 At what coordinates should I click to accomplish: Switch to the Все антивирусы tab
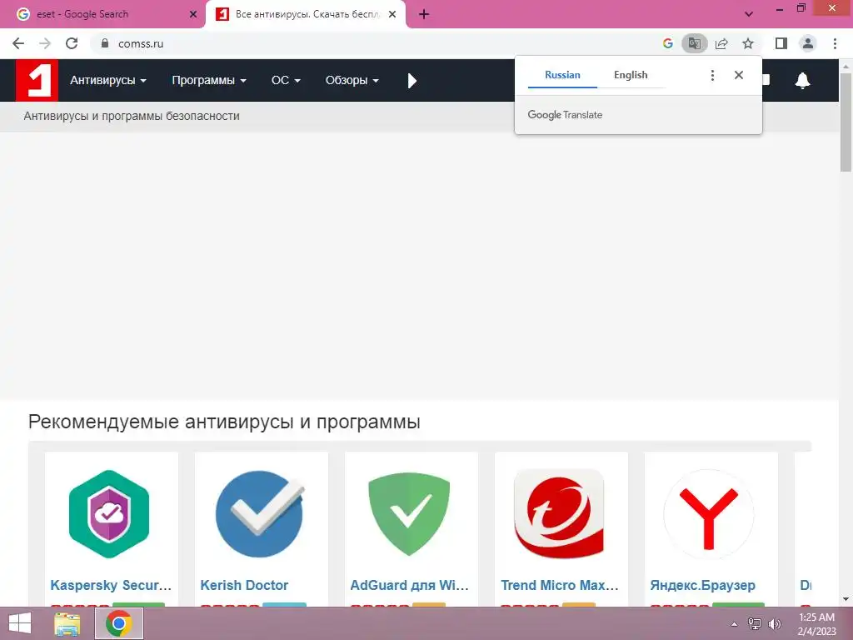(306, 14)
